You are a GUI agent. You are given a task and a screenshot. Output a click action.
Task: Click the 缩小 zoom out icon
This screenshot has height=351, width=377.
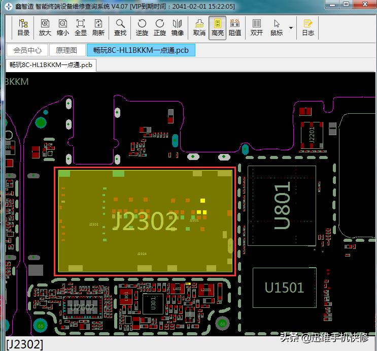(x=63, y=27)
